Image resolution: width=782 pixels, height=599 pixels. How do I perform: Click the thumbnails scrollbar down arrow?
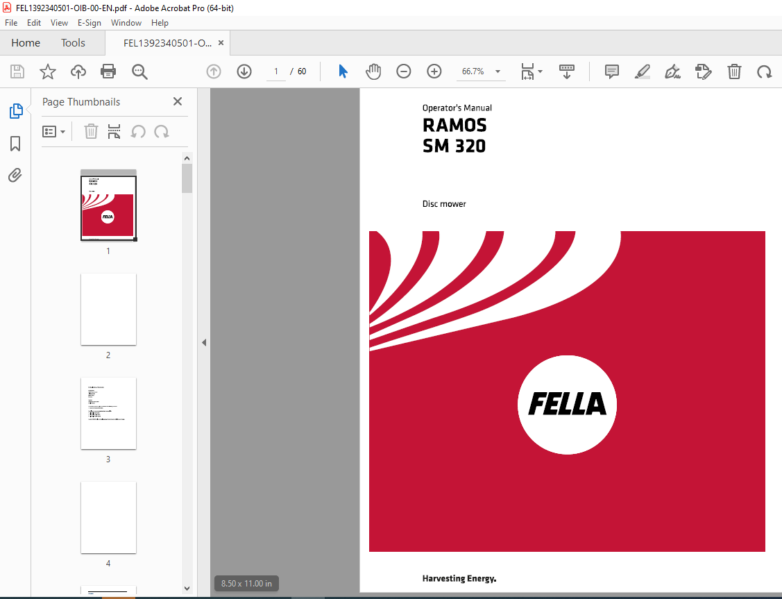[187, 589]
